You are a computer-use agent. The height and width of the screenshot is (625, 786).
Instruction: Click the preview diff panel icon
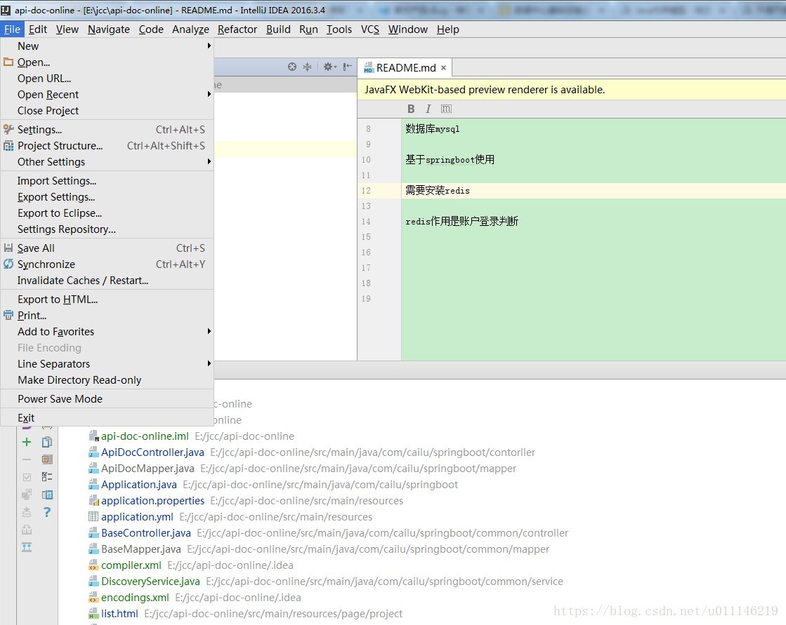[47, 495]
